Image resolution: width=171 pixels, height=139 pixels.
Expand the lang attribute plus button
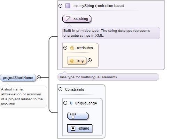90,60
